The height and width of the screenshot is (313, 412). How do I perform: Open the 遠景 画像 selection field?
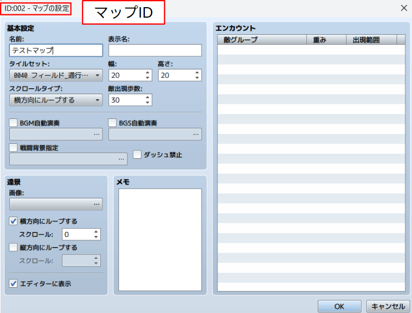pos(56,204)
